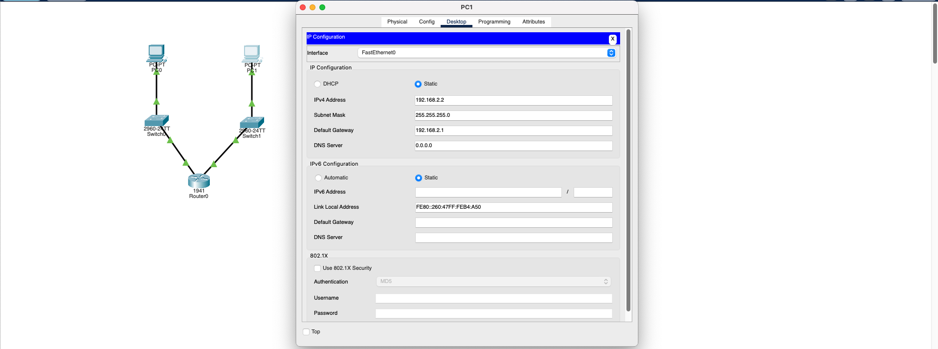Image resolution: width=938 pixels, height=349 pixels.
Task: Click the PC1 window title text
Action: coord(467,7)
